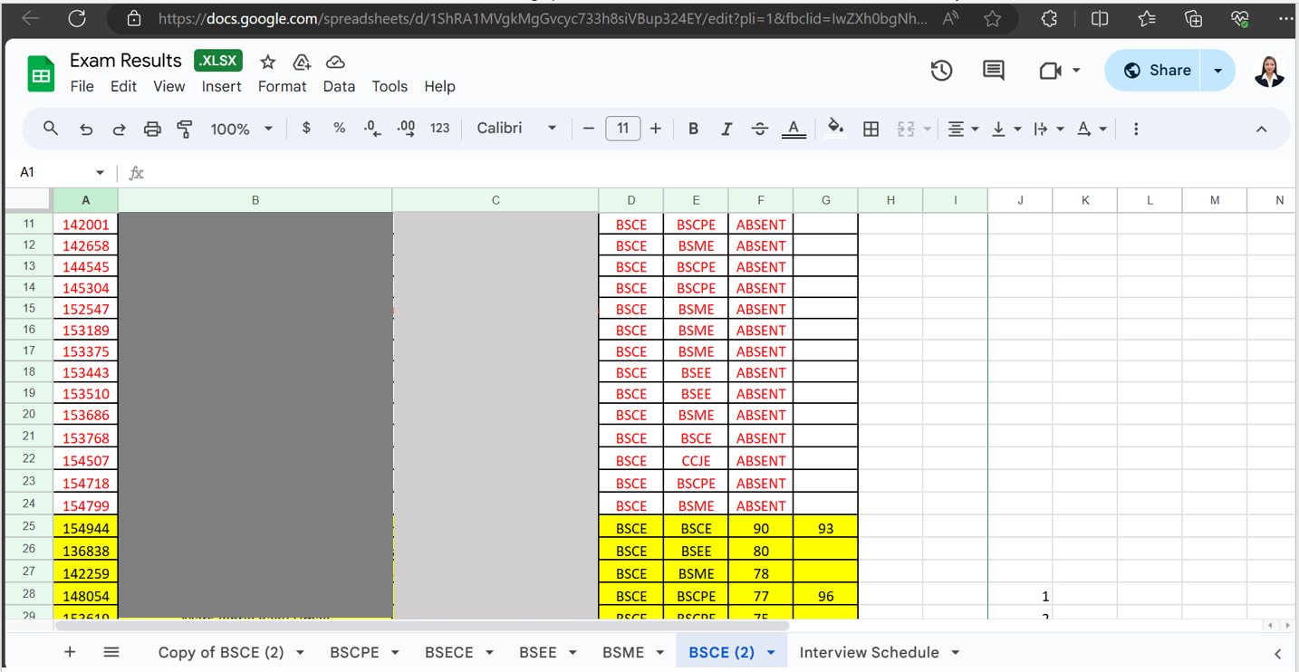Viewport: 1299px width, 672px height.
Task: Click the Print icon in toolbar
Action: tap(152, 130)
